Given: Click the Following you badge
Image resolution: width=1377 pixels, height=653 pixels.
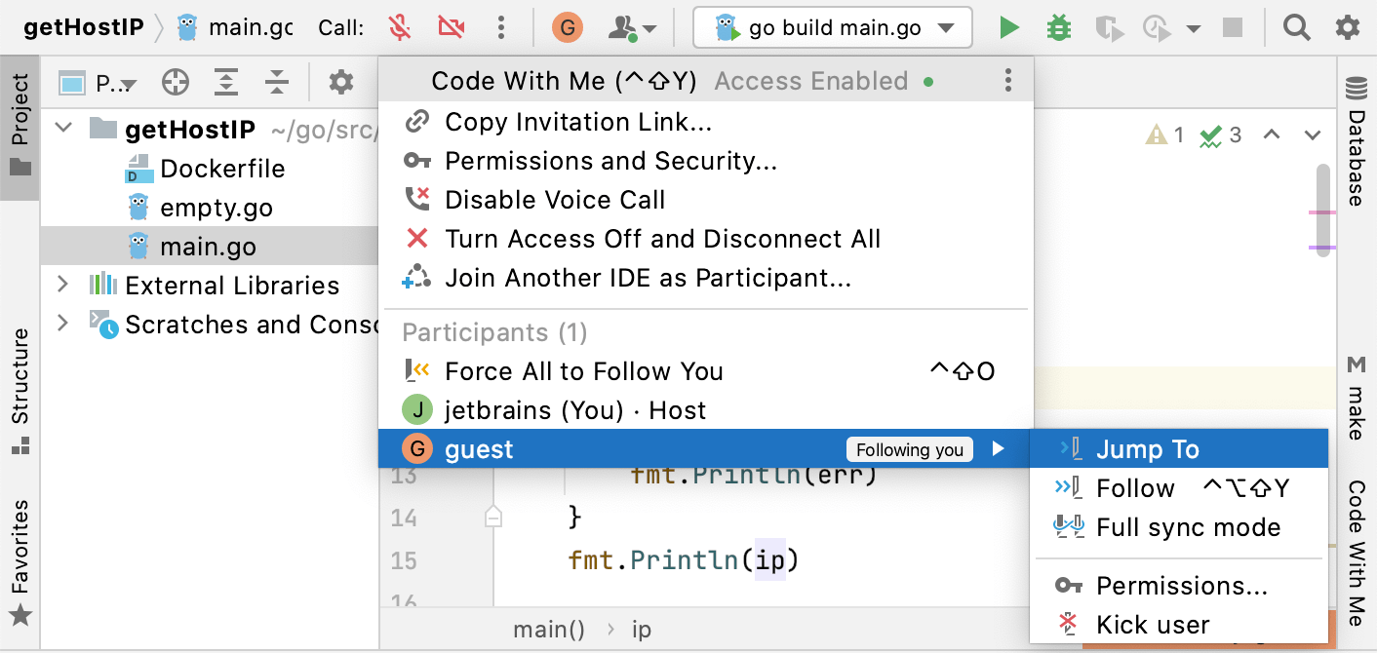Looking at the screenshot, I should click(909, 449).
